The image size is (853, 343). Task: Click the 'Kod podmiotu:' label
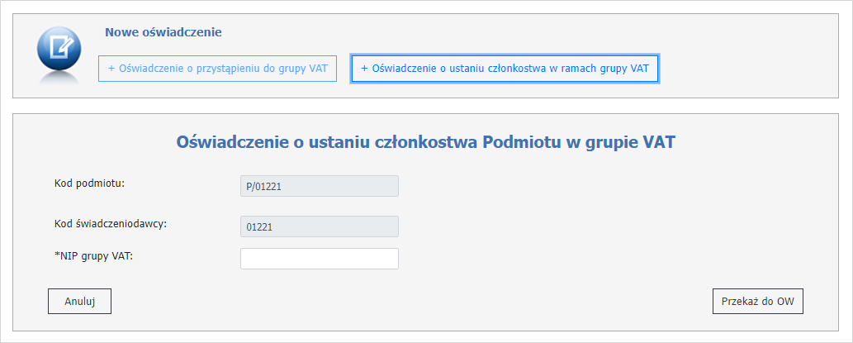click(90, 183)
